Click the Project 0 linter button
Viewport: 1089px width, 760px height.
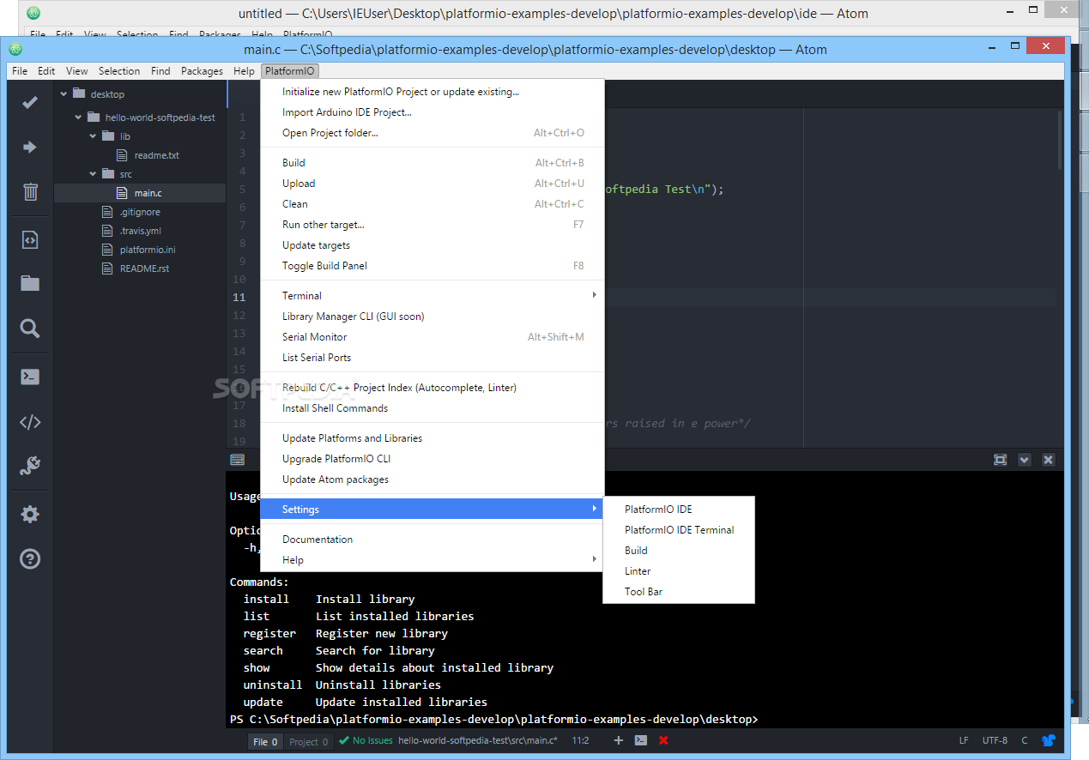309,741
